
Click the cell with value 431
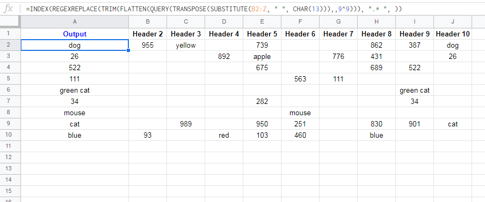coord(377,56)
